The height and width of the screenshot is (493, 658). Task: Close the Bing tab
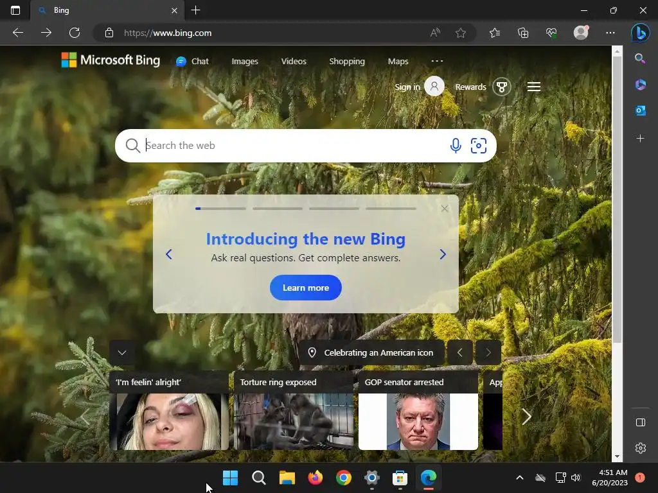point(175,10)
